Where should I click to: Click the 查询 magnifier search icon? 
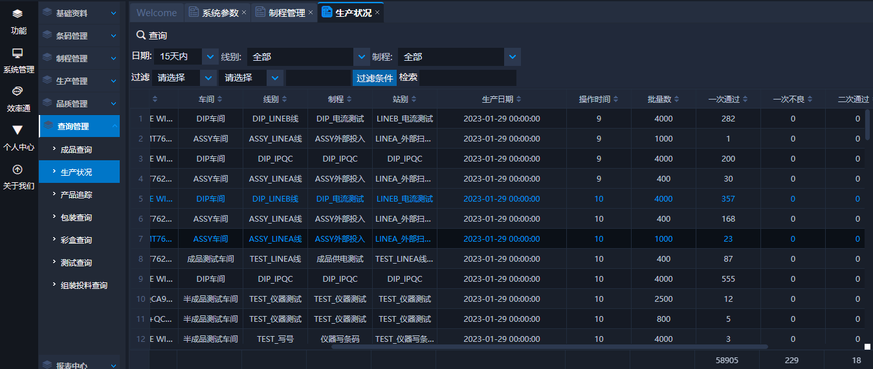(140, 36)
